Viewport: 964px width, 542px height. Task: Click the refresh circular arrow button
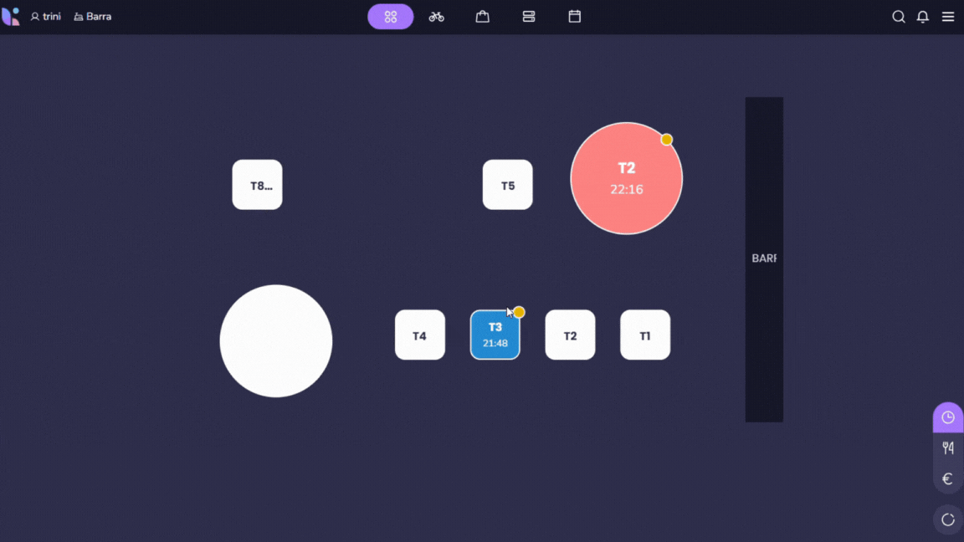pyautogui.click(x=948, y=520)
